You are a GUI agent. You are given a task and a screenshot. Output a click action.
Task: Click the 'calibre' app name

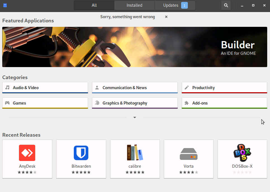135,166
